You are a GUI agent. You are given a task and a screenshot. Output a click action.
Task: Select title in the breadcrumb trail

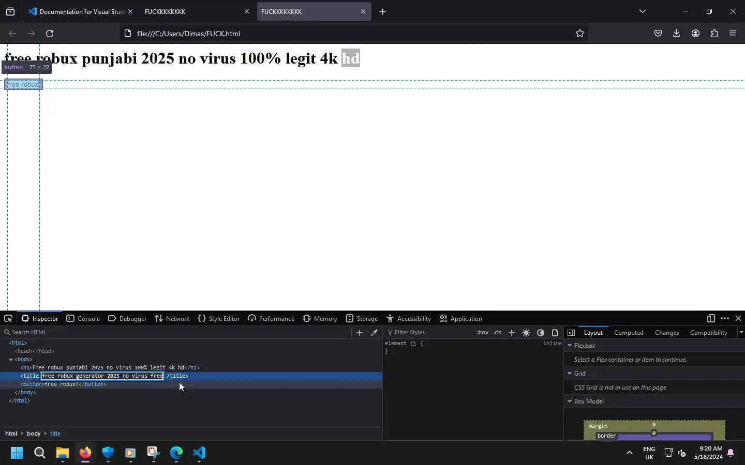click(x=55, y=433)
